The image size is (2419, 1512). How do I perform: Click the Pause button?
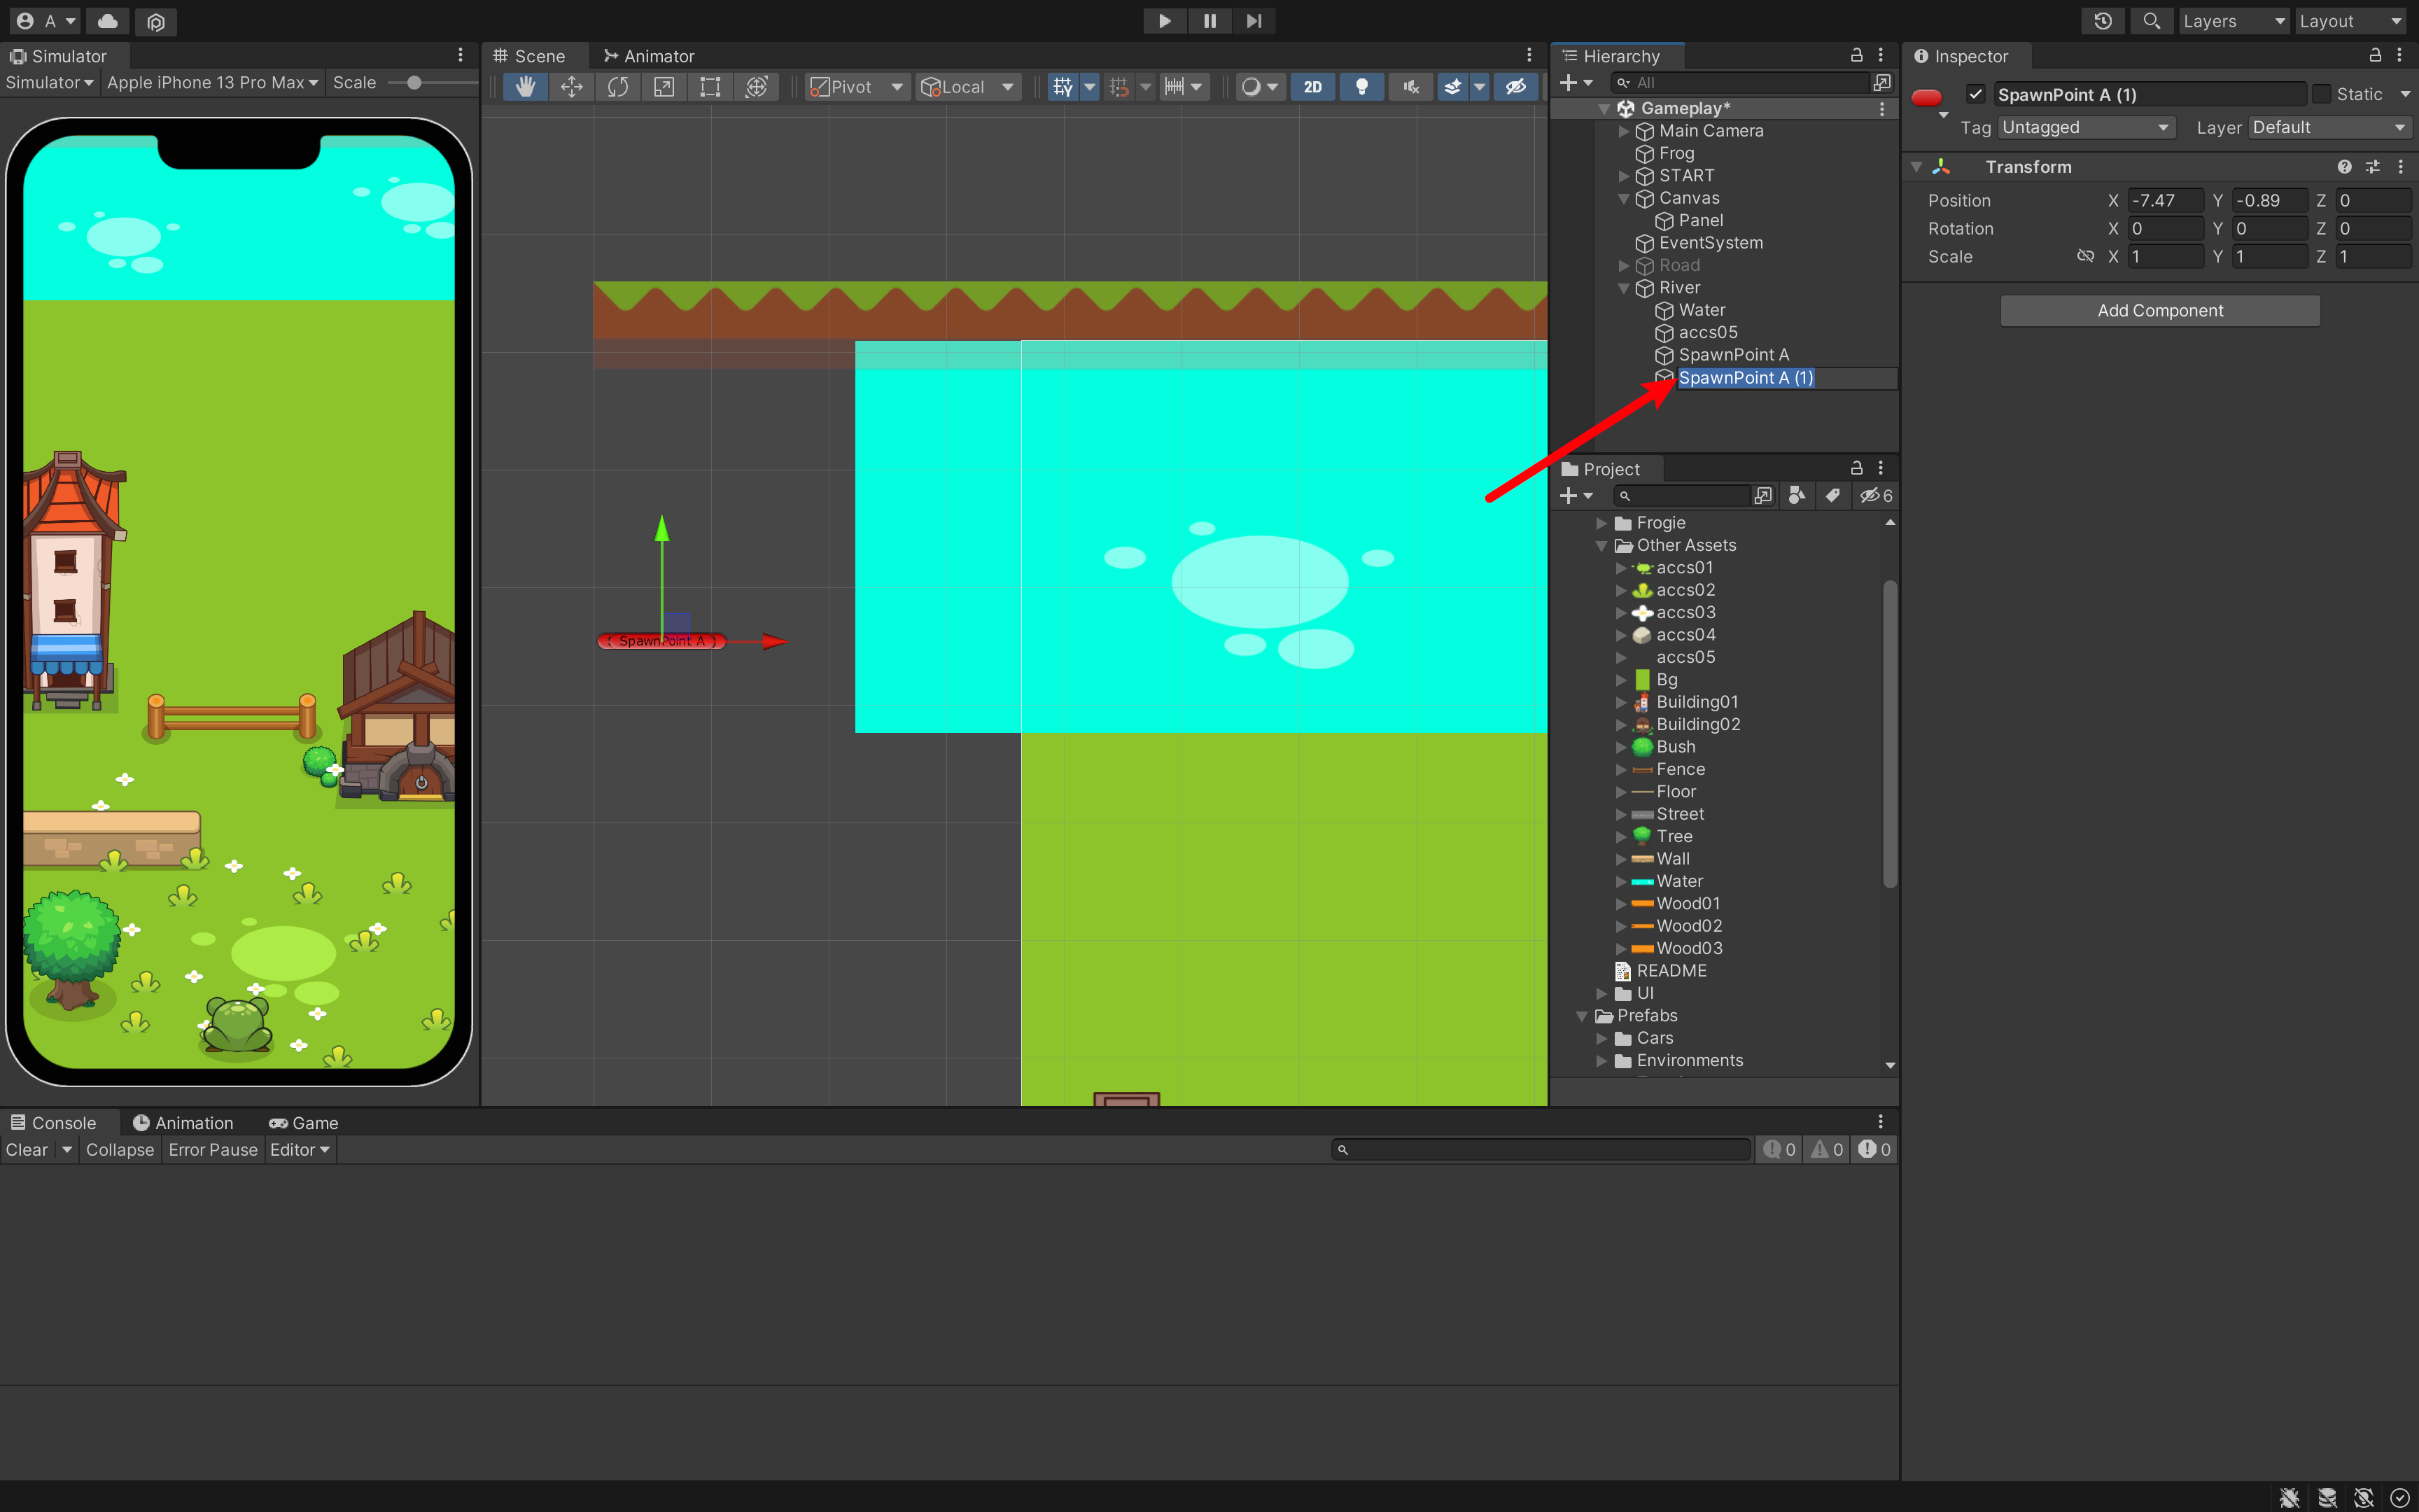[1209, 21]
